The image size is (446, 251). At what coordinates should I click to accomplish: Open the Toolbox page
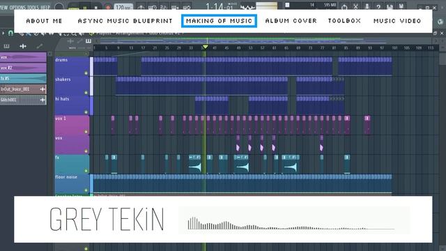coord(344,21)
